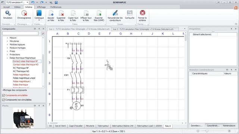
Task: Close the Composants panel
Action: pos(43,29)
